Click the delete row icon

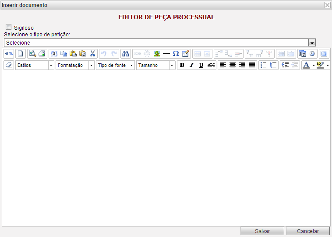pyautogui.click(x=238, y=54)
